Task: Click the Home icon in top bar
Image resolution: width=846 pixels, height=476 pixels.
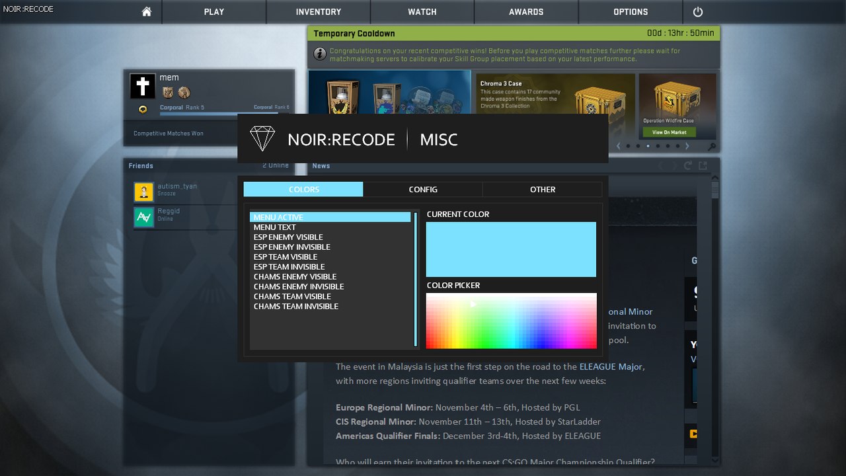Action: tap(147, 12)
